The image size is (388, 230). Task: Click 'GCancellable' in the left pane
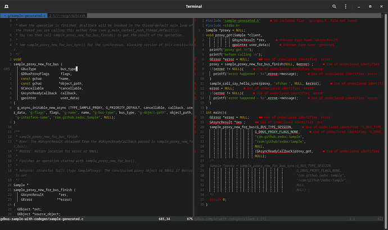pos(32,88)
